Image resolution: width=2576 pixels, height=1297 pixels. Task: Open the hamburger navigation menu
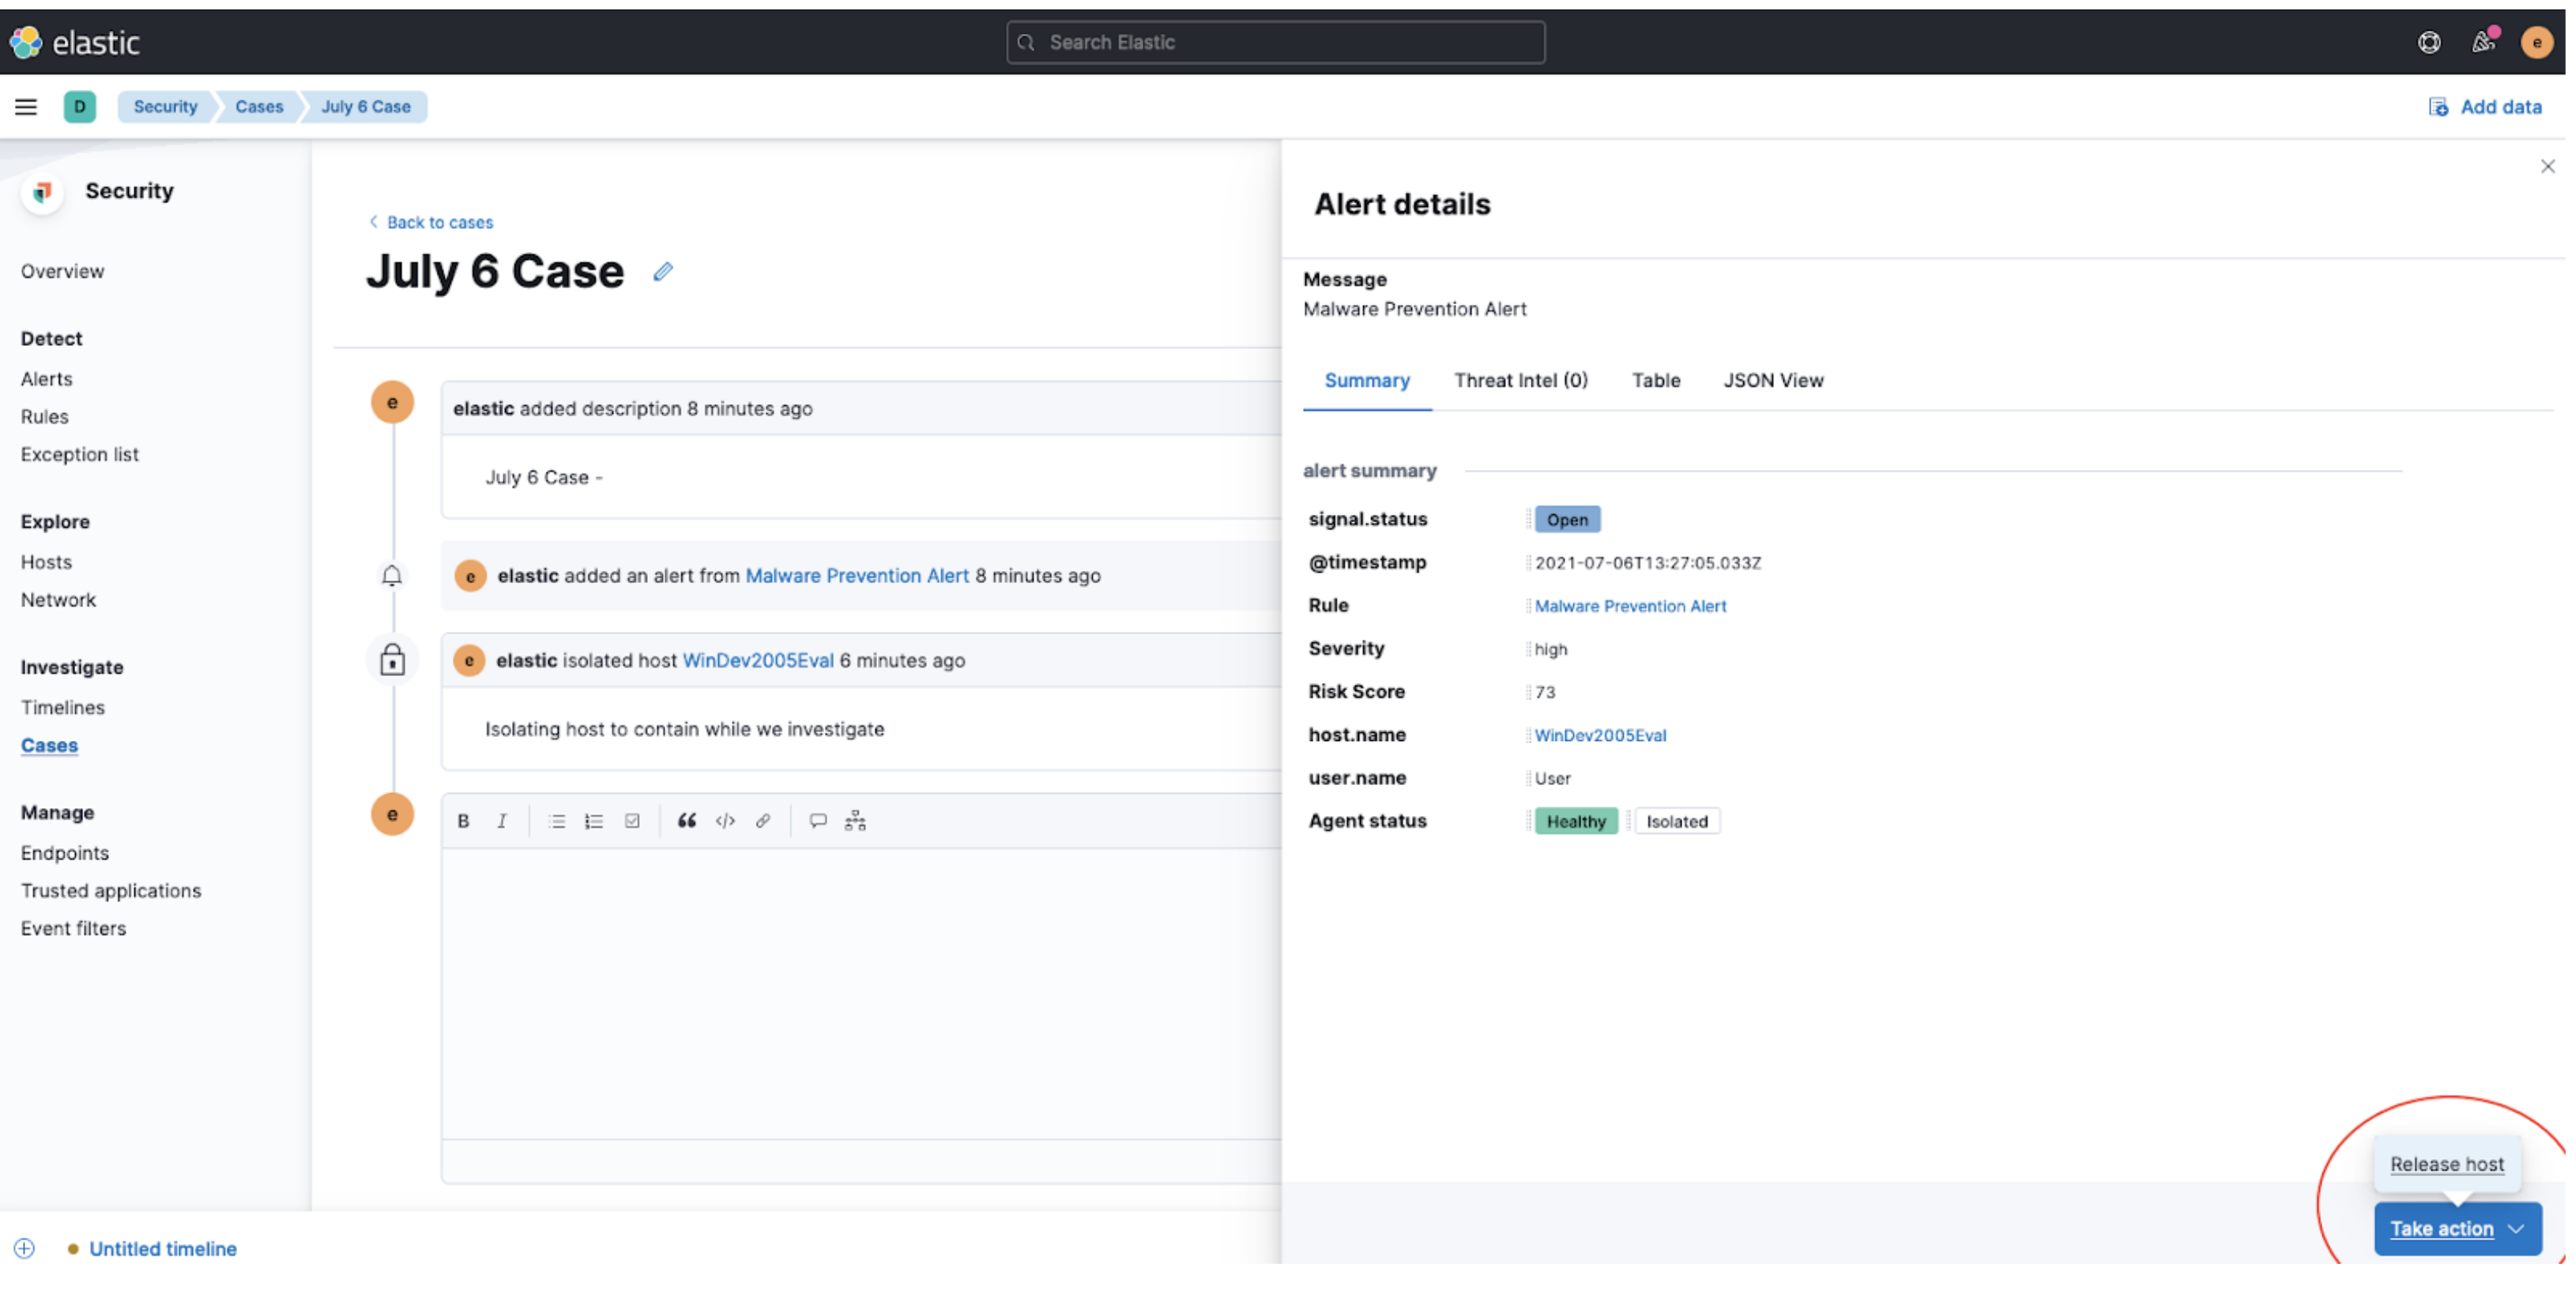(x=26, y=107)
